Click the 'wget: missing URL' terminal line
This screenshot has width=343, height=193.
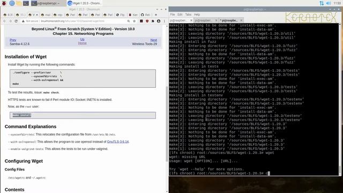pos(187,157)
